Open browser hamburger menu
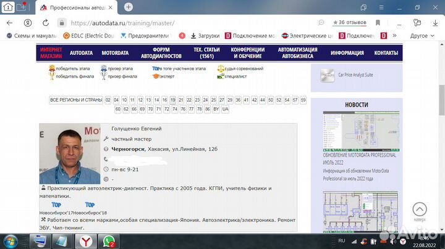 pos(381,7)
